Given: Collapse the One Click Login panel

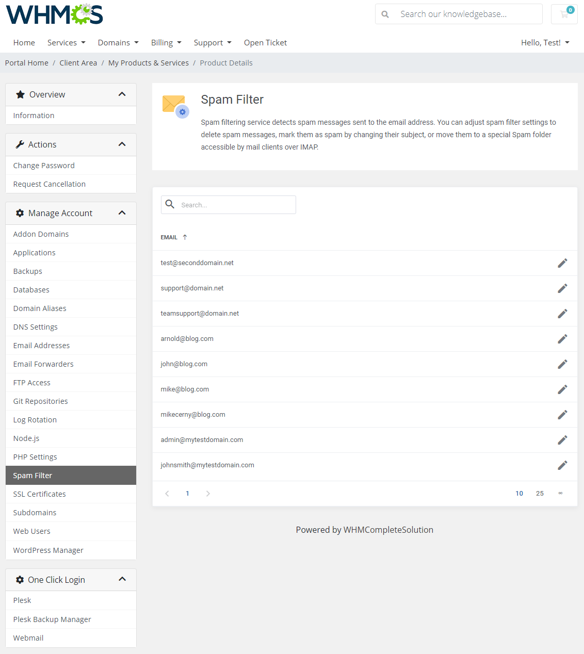Looking at the screenshot, I should click(122, 579).
